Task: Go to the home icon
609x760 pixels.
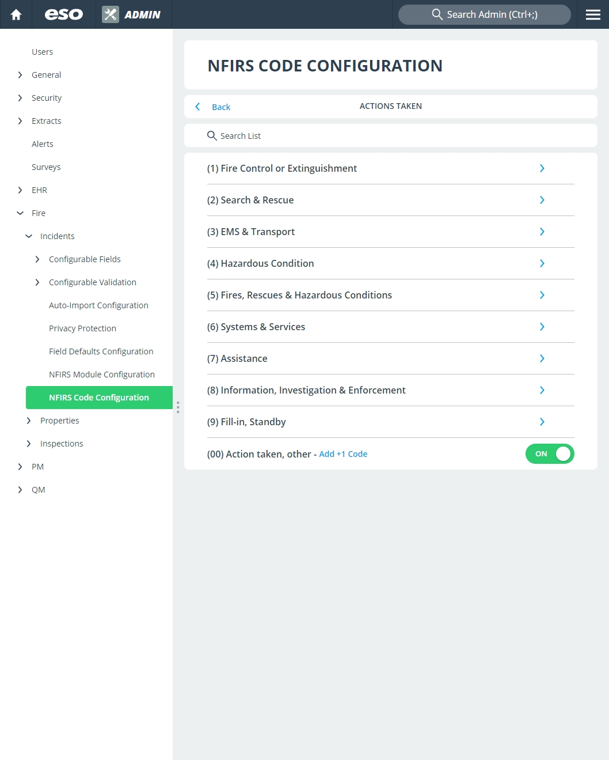Action: click(x=16, y=14)
